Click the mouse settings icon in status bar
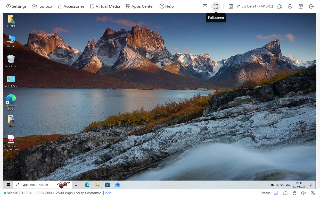Screen dimensions: 320x197 coord(294,193)
